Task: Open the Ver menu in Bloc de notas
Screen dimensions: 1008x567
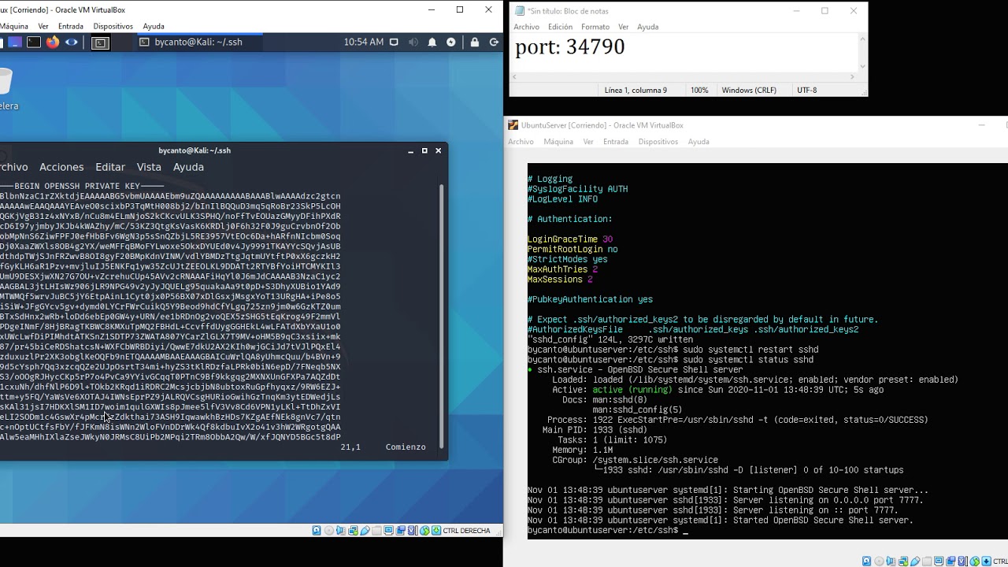Action: coord(624,27)
